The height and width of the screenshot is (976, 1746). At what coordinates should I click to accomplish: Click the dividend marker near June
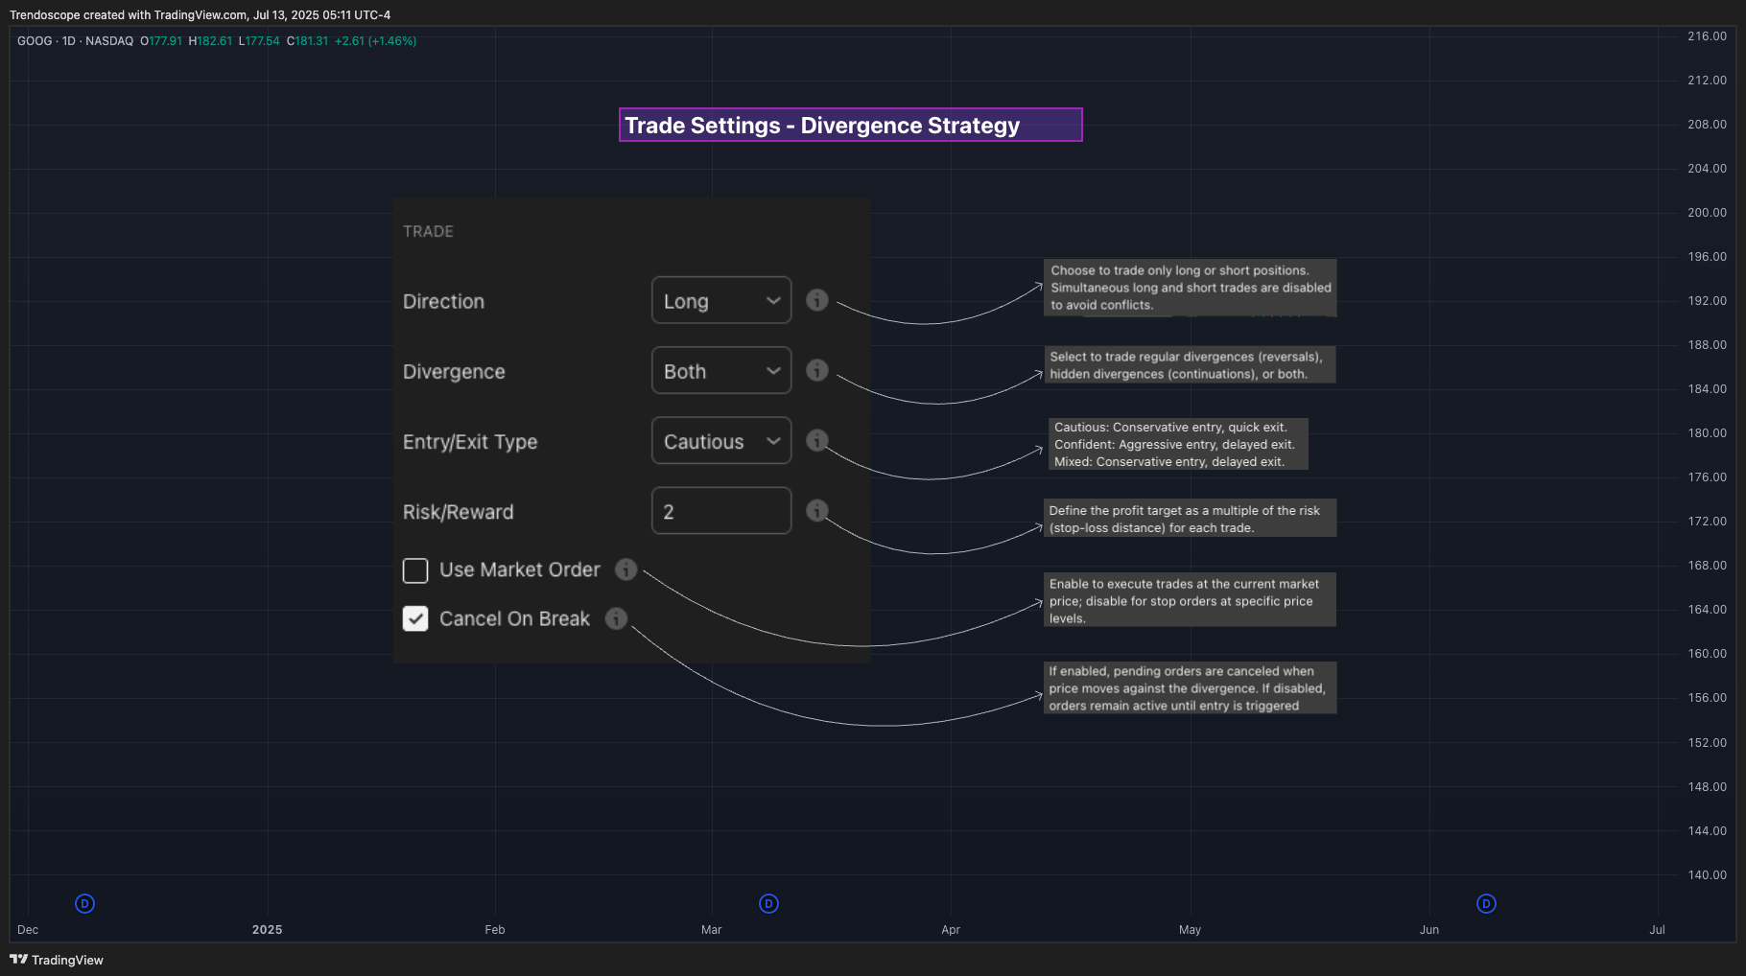coord(1486,903)
